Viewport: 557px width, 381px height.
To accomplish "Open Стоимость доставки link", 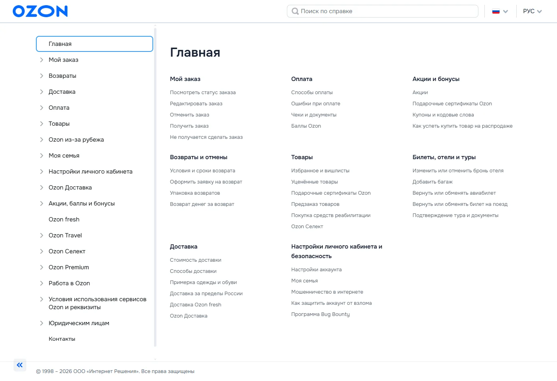I will (196, 260).
